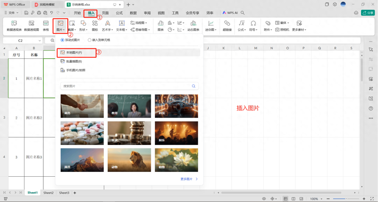Click the 照相机 camera tool
This screenshot has width=378, height=202.
pos(282,30)
